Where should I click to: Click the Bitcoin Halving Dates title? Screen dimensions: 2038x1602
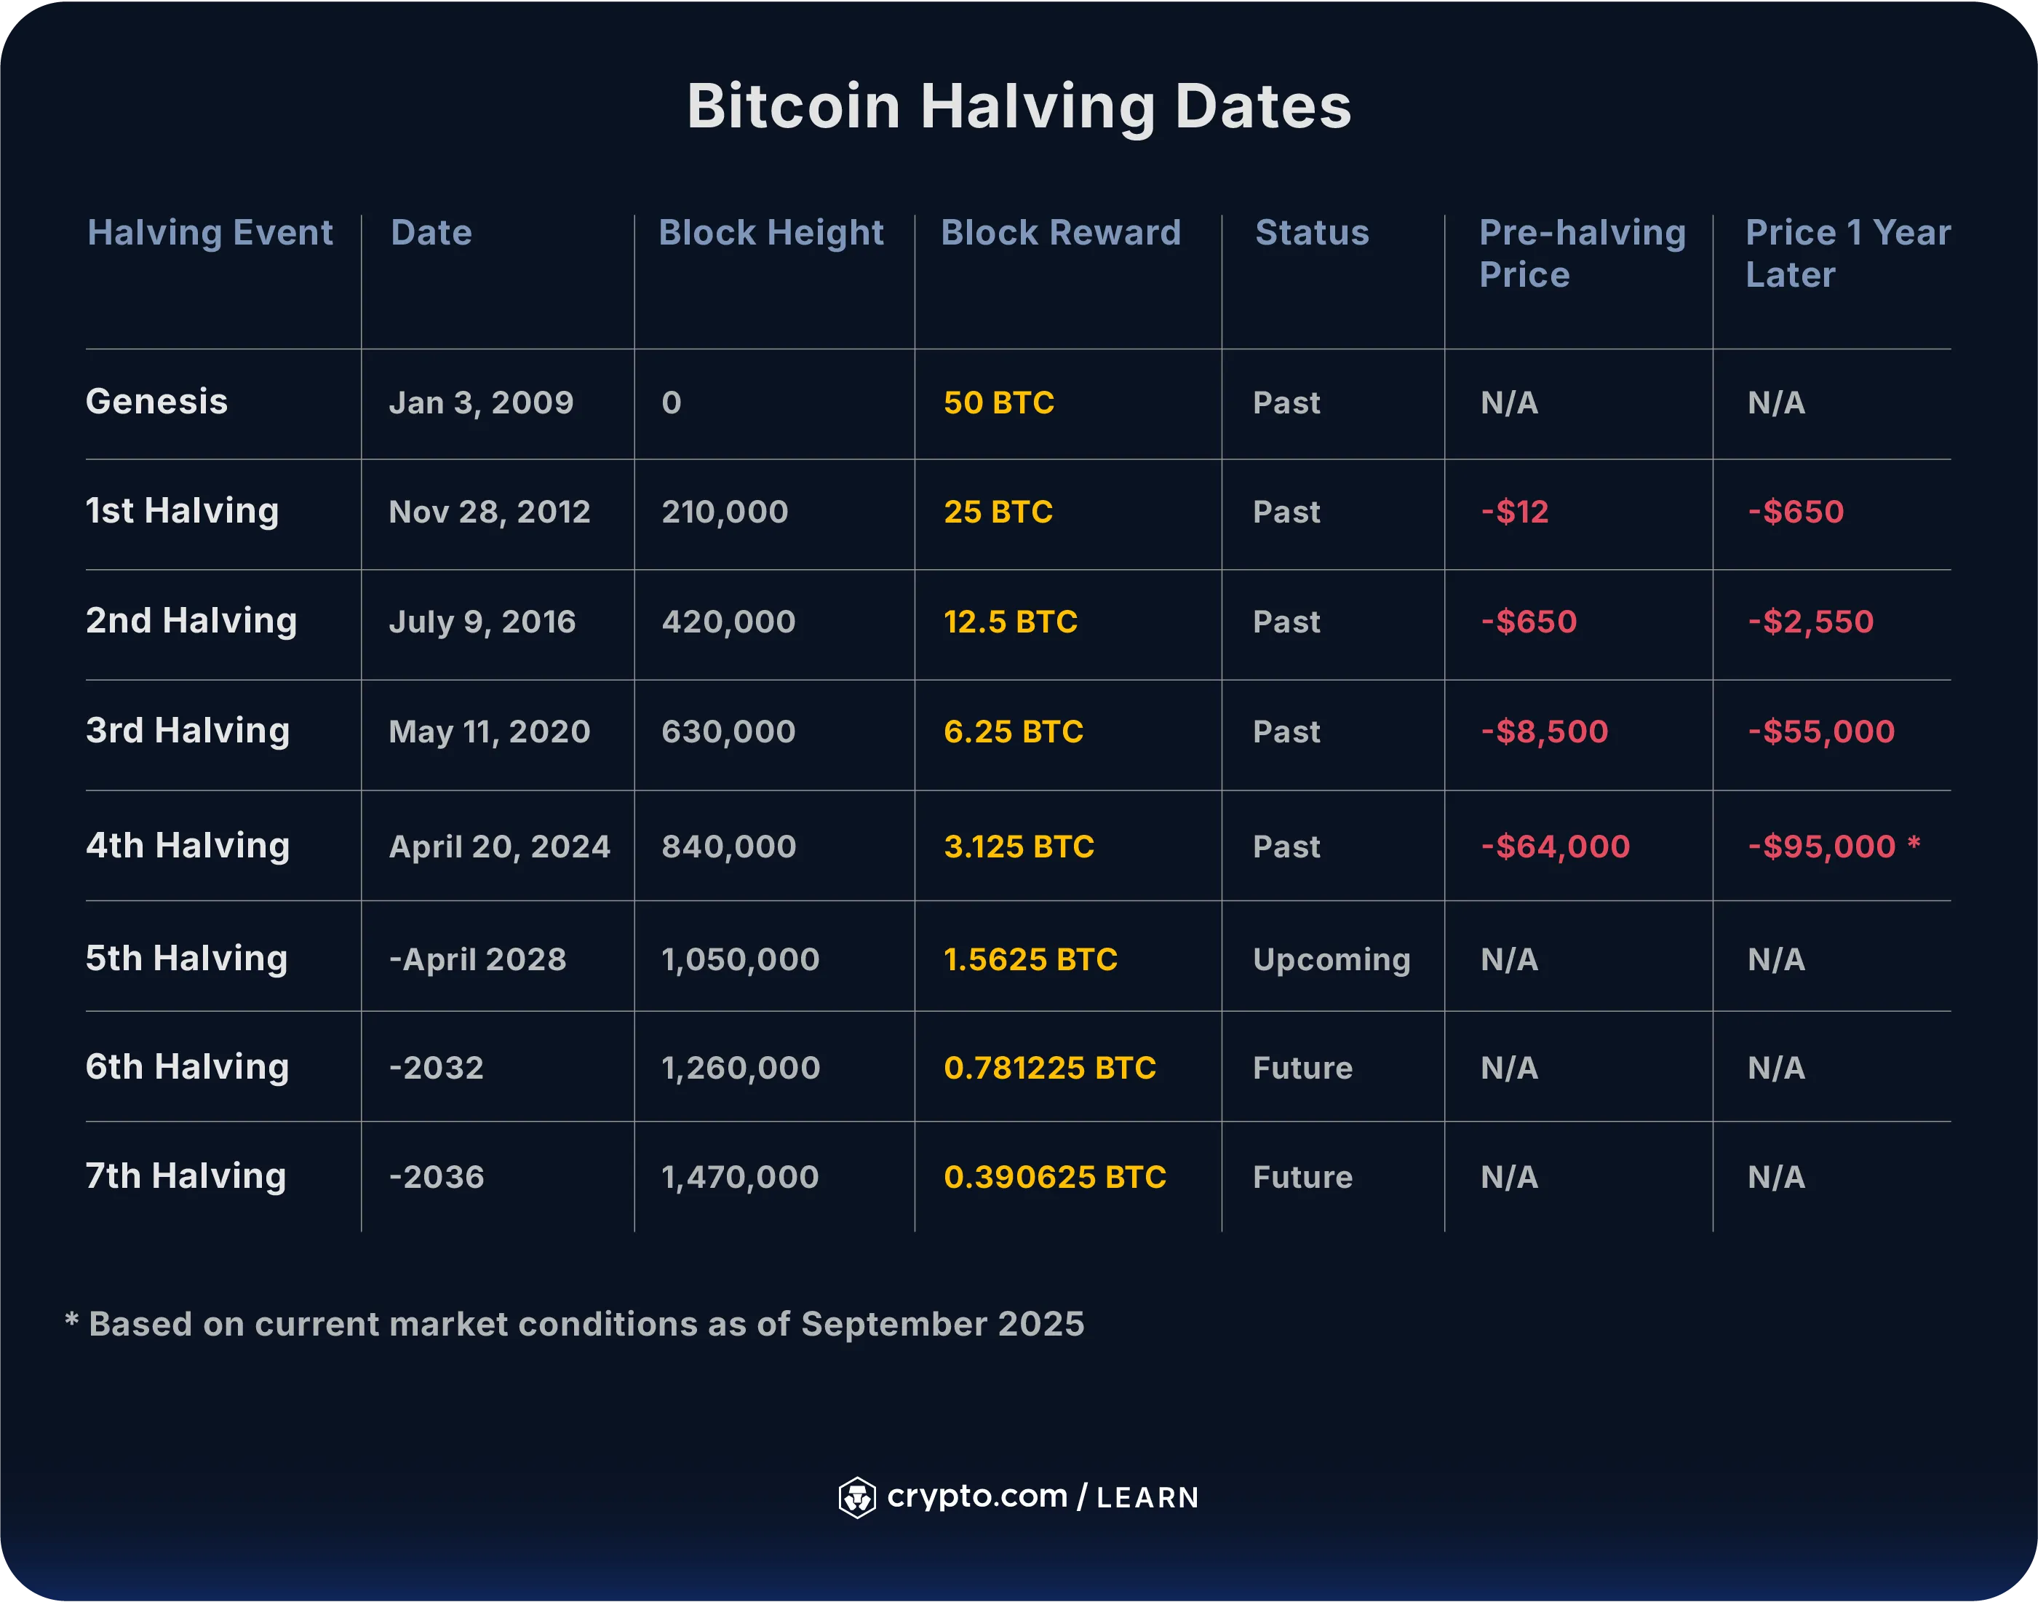click(x=1019, y=106)
